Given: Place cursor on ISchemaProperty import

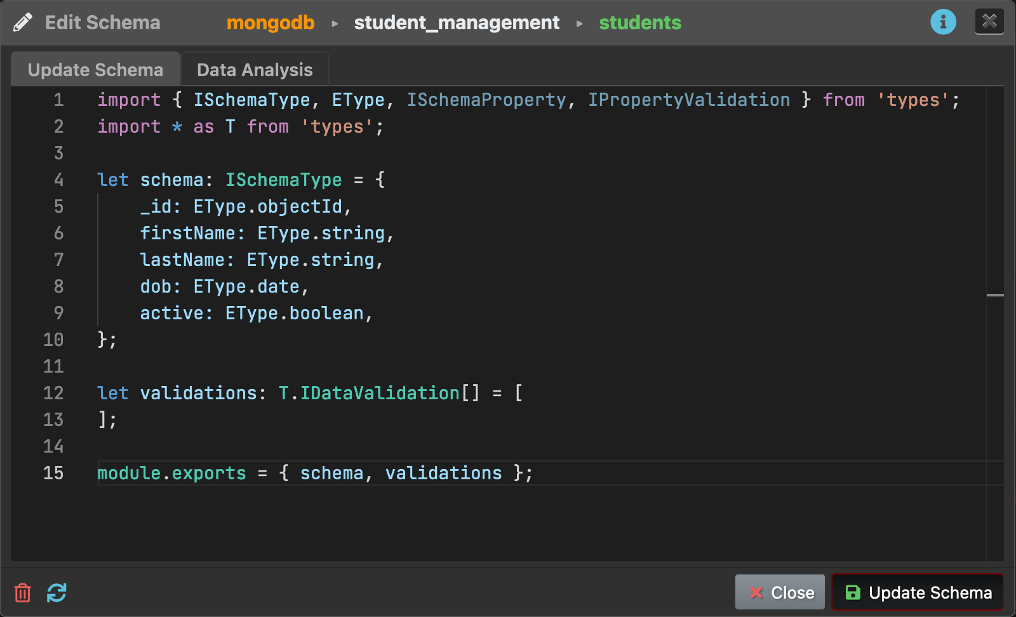Looking at the screenshot, I should coord(486,100).
